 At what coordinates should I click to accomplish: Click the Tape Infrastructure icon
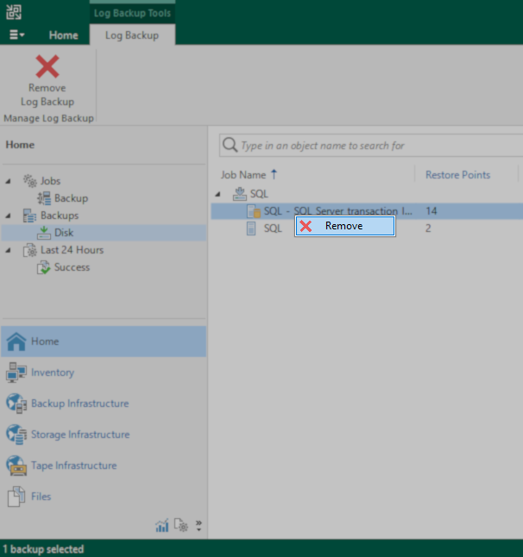click(16, 466)
